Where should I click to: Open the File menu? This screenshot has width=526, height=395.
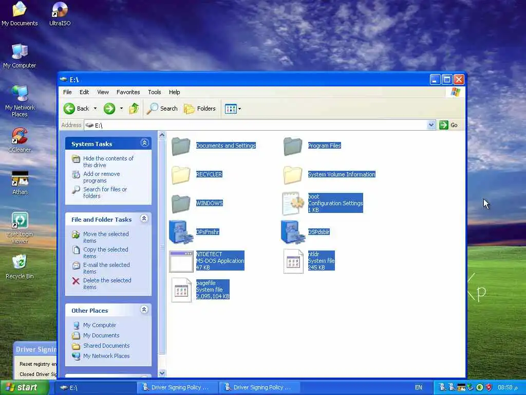pyautogui.click(x=67, y=92)
